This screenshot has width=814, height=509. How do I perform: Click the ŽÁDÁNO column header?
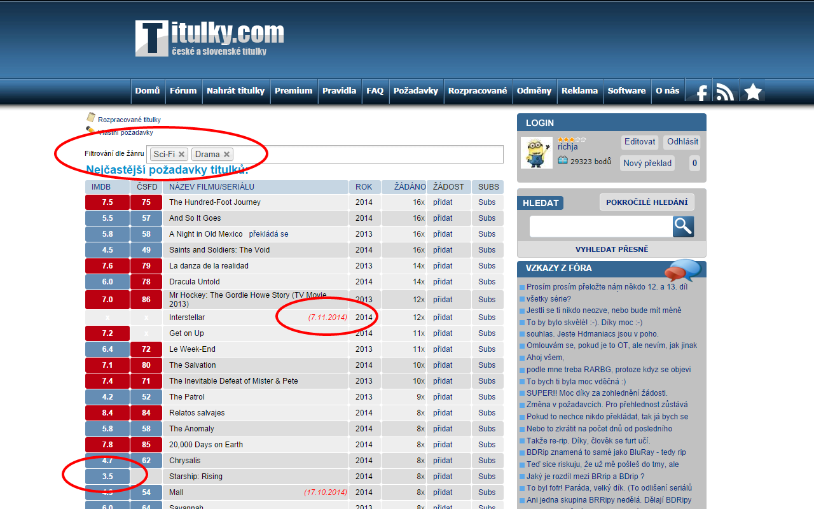(404, 187)
